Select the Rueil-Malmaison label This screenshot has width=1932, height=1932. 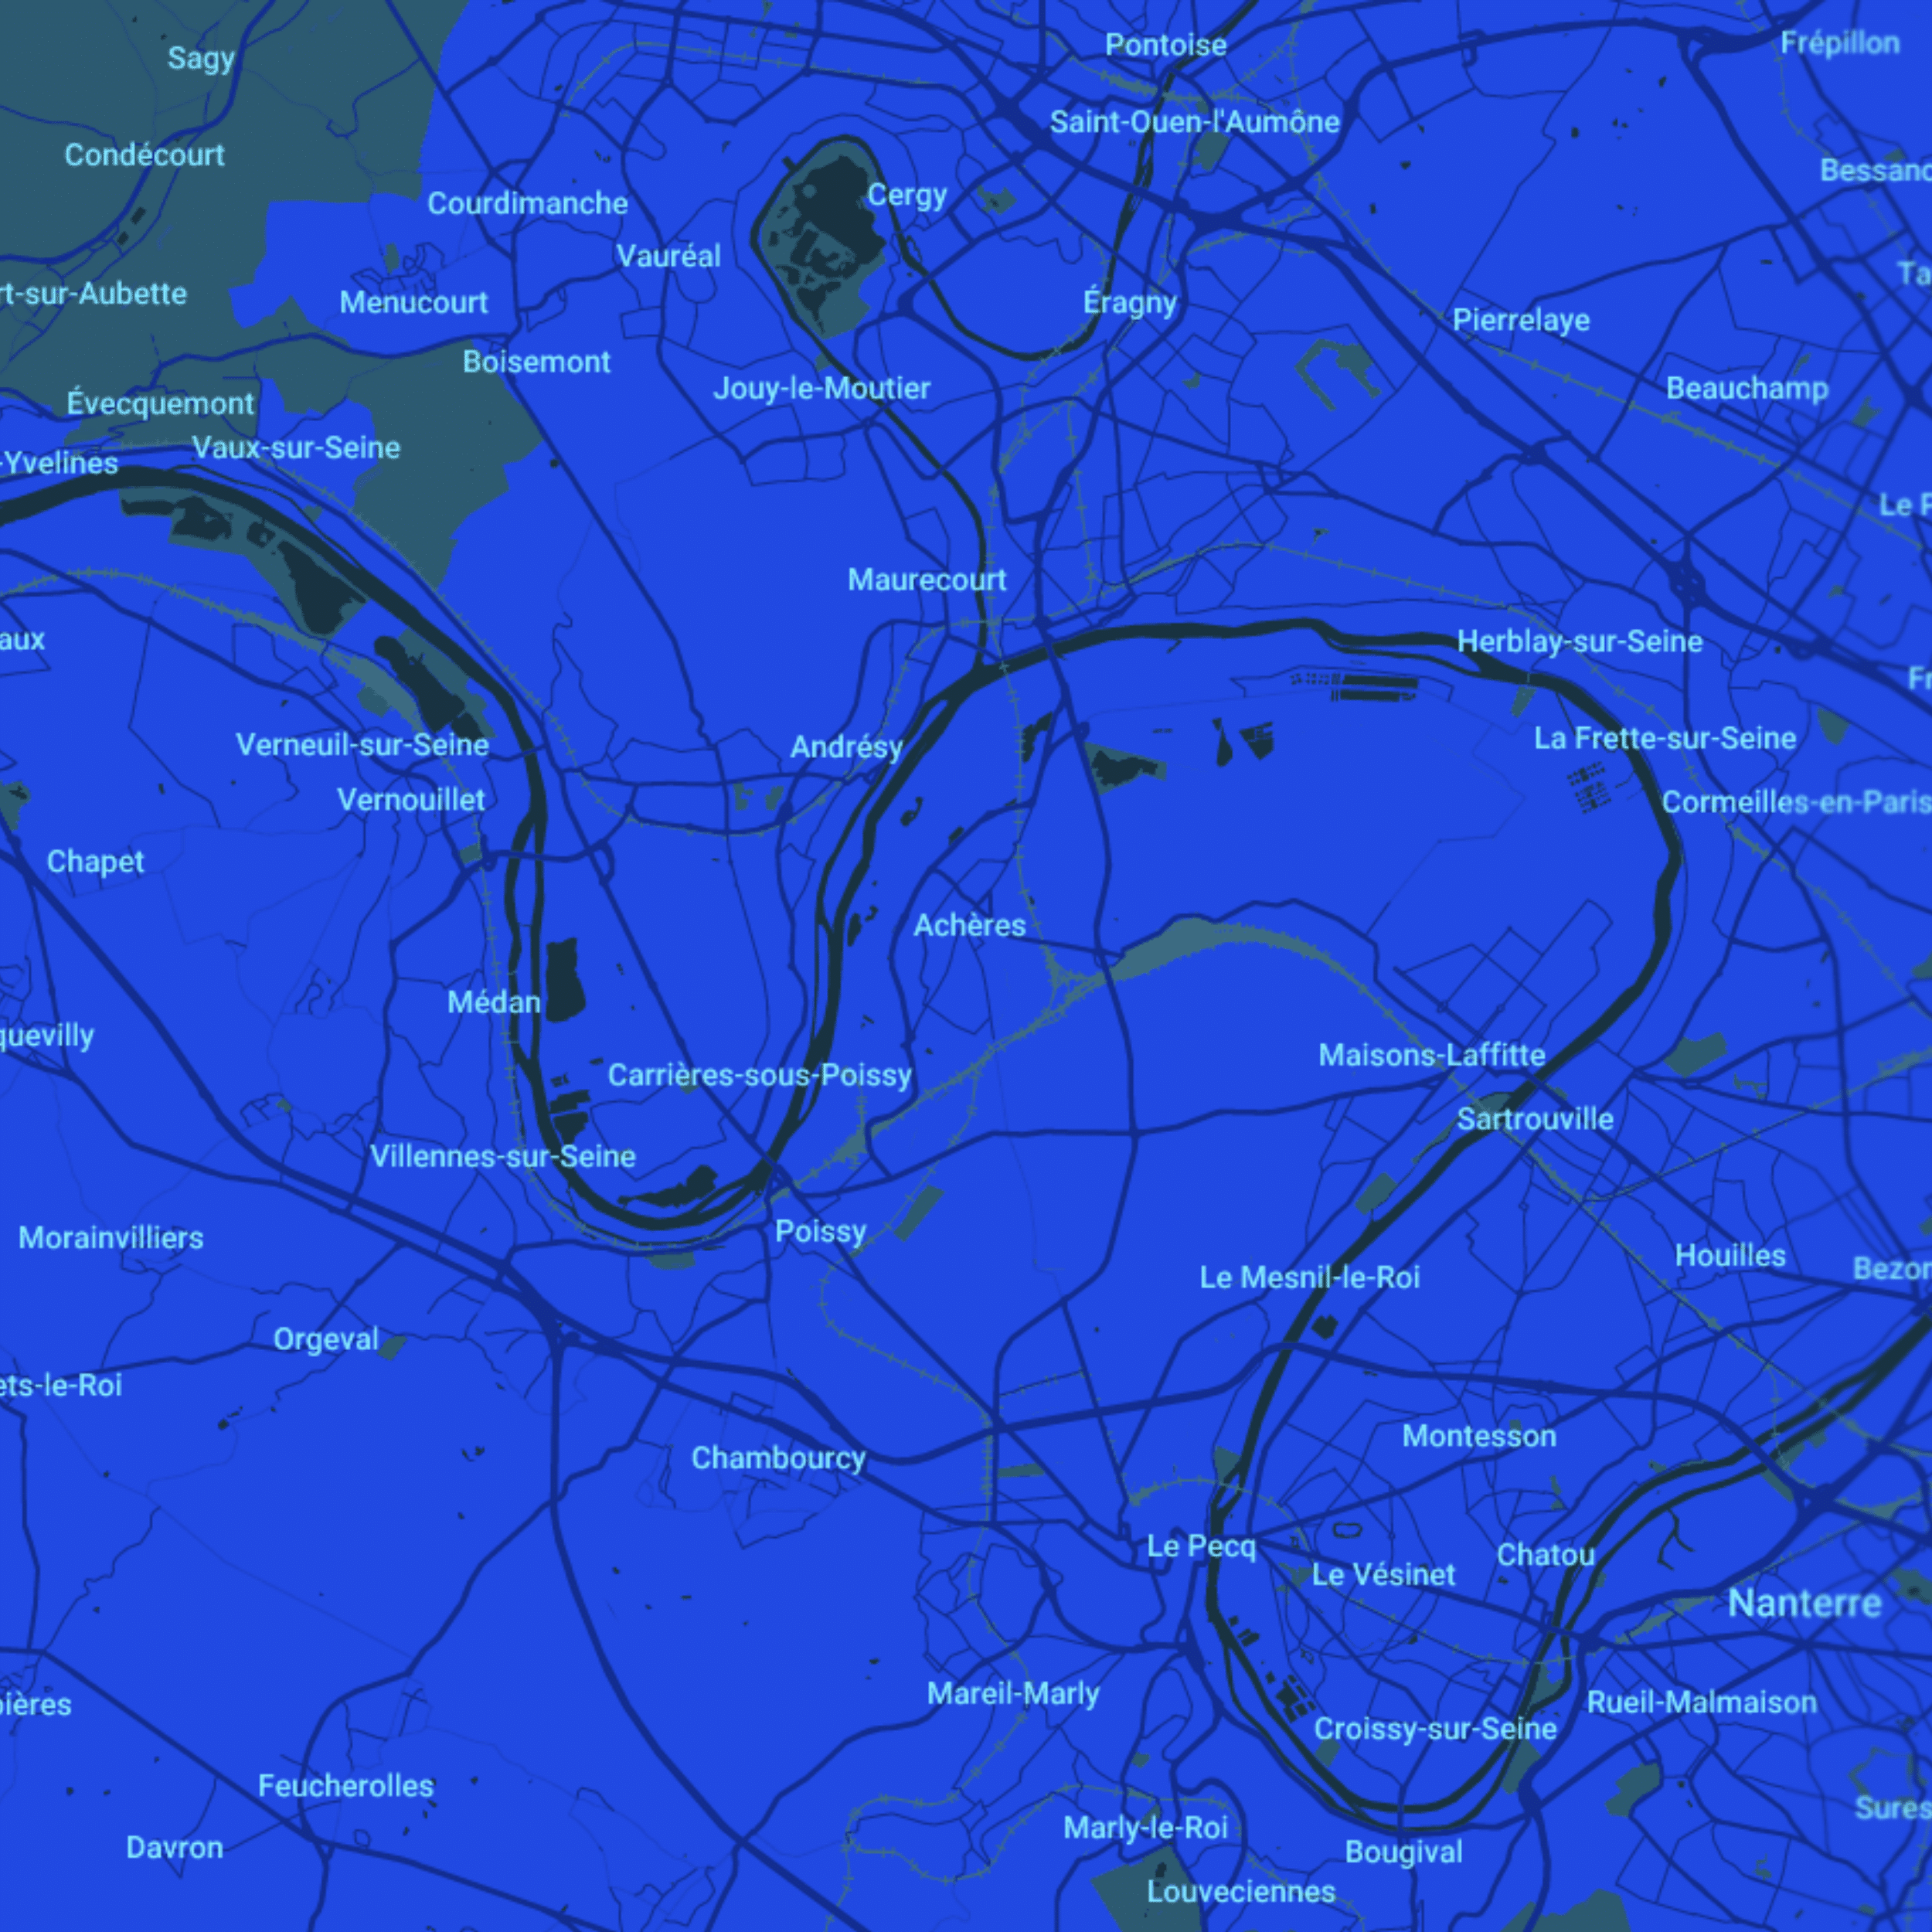pyautogui.click(x=1702, y=1702)
